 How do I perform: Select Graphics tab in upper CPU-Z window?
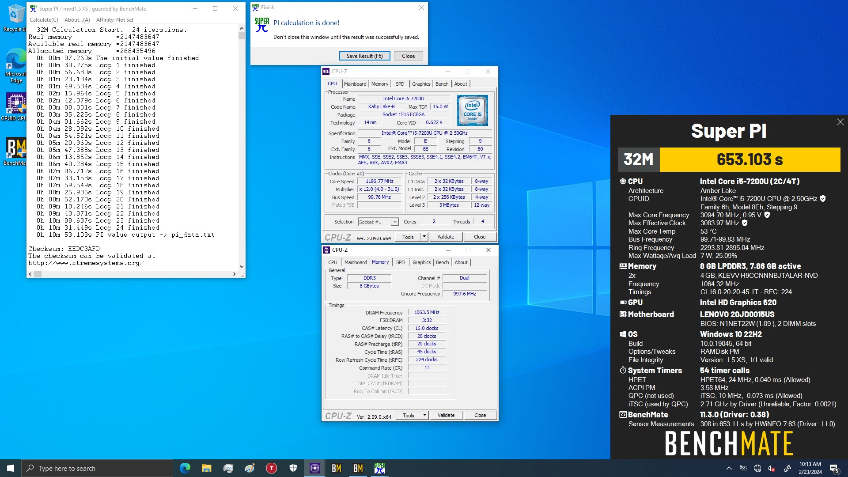[x=421, y=84]
